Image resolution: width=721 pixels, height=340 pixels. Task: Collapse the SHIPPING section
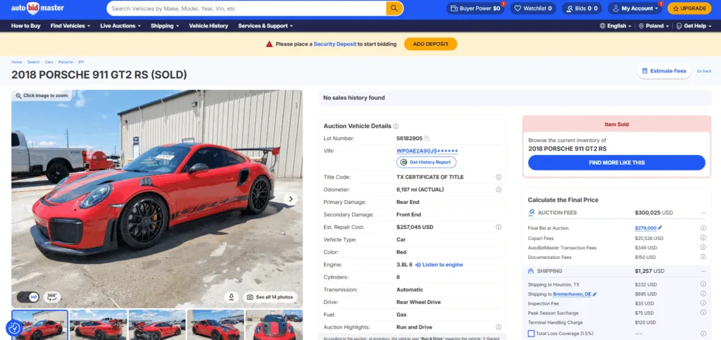(703, 271)
